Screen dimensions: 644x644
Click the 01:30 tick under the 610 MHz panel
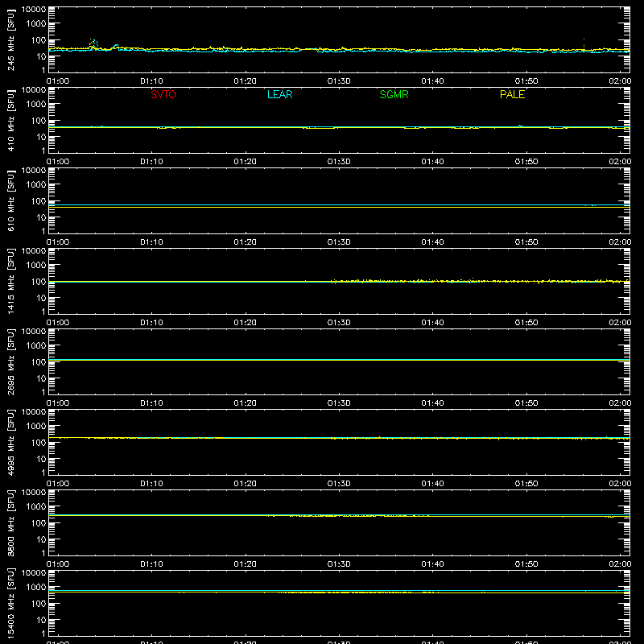tap(339, 242)
